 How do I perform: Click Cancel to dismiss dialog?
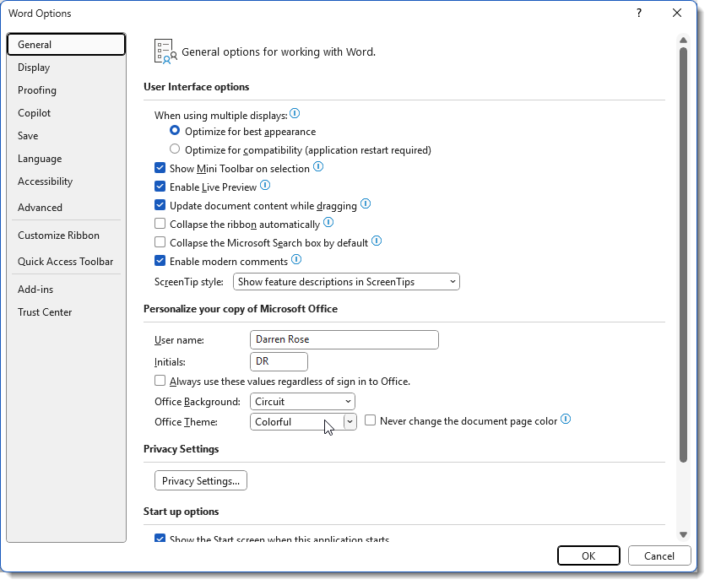tap(659, 555)
